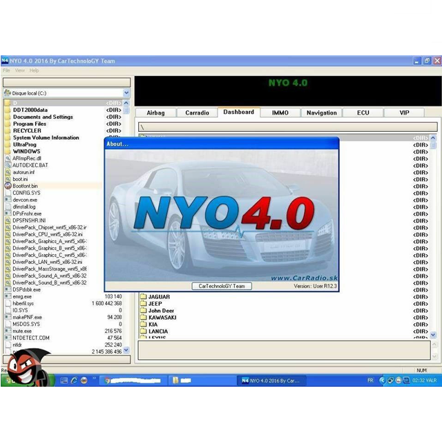
Task: Expand the Disque local (C:) drive dropdown
Action: click(x=126, y=93)
